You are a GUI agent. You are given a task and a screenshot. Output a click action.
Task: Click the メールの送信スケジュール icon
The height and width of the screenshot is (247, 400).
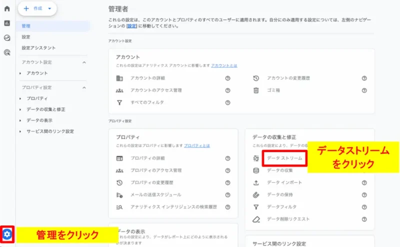pyautogui.click(x=119, y=195)
